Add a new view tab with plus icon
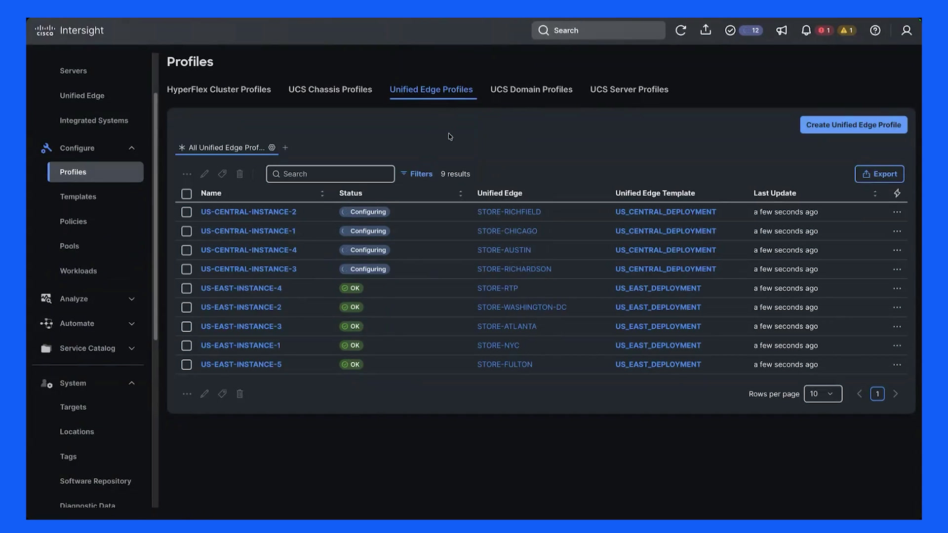 click(285, 148)
